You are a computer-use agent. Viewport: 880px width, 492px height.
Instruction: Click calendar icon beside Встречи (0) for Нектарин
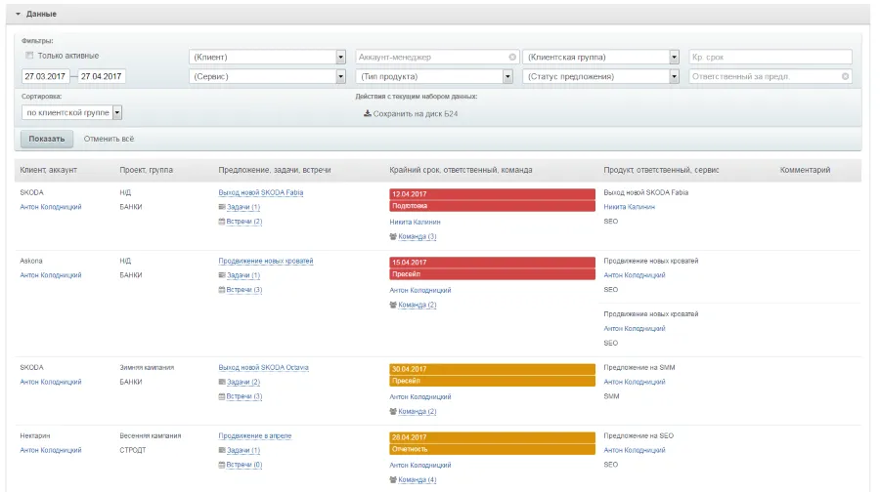pos(221,465)
